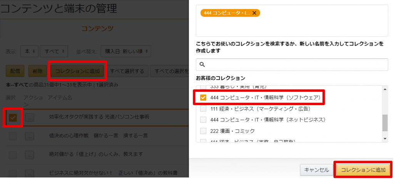394x179 pixels.
Task: Click the すべて選択する button
Action: pos(127,71)
